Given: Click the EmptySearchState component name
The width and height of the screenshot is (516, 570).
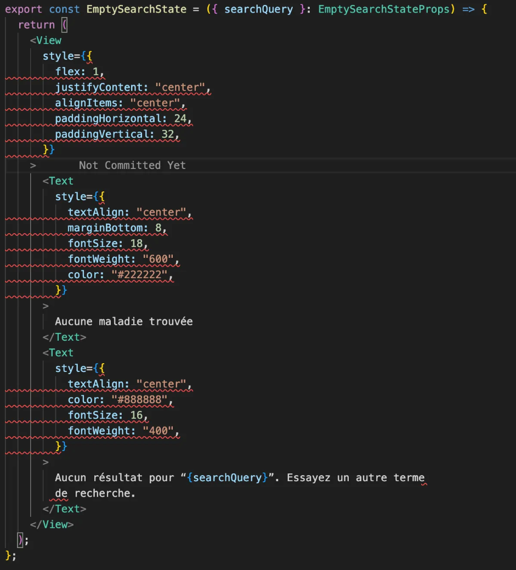Looking at the screenshot, I should click(x=136, y=9).
